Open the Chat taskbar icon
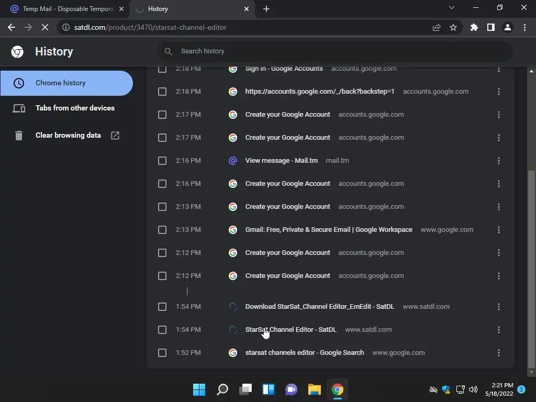Image resolution: width=536 pixels, height=402 pixels. coord(291,389)
